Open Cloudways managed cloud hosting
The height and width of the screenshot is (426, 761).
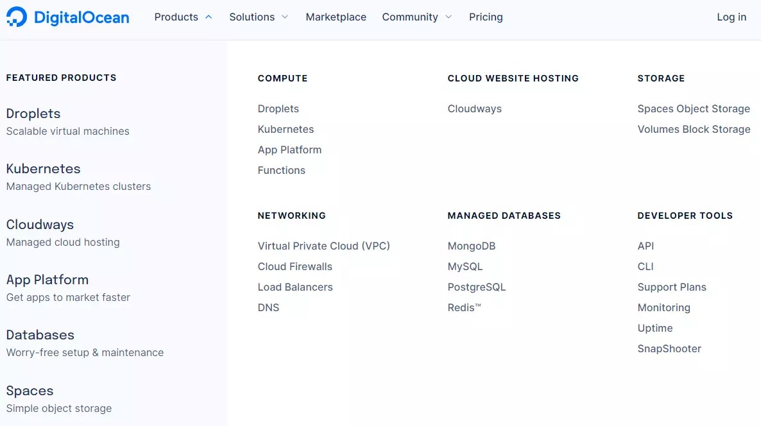[x=40, y=225]
